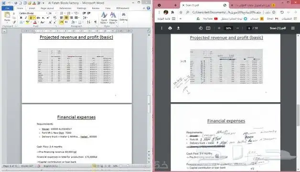This screenshot has width=300, height=172.
Task: Select Center alignment in Word
Action: (66, 18)
